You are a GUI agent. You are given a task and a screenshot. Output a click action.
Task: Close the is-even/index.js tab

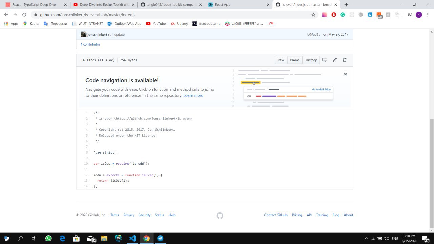click(x=335, y=5)
